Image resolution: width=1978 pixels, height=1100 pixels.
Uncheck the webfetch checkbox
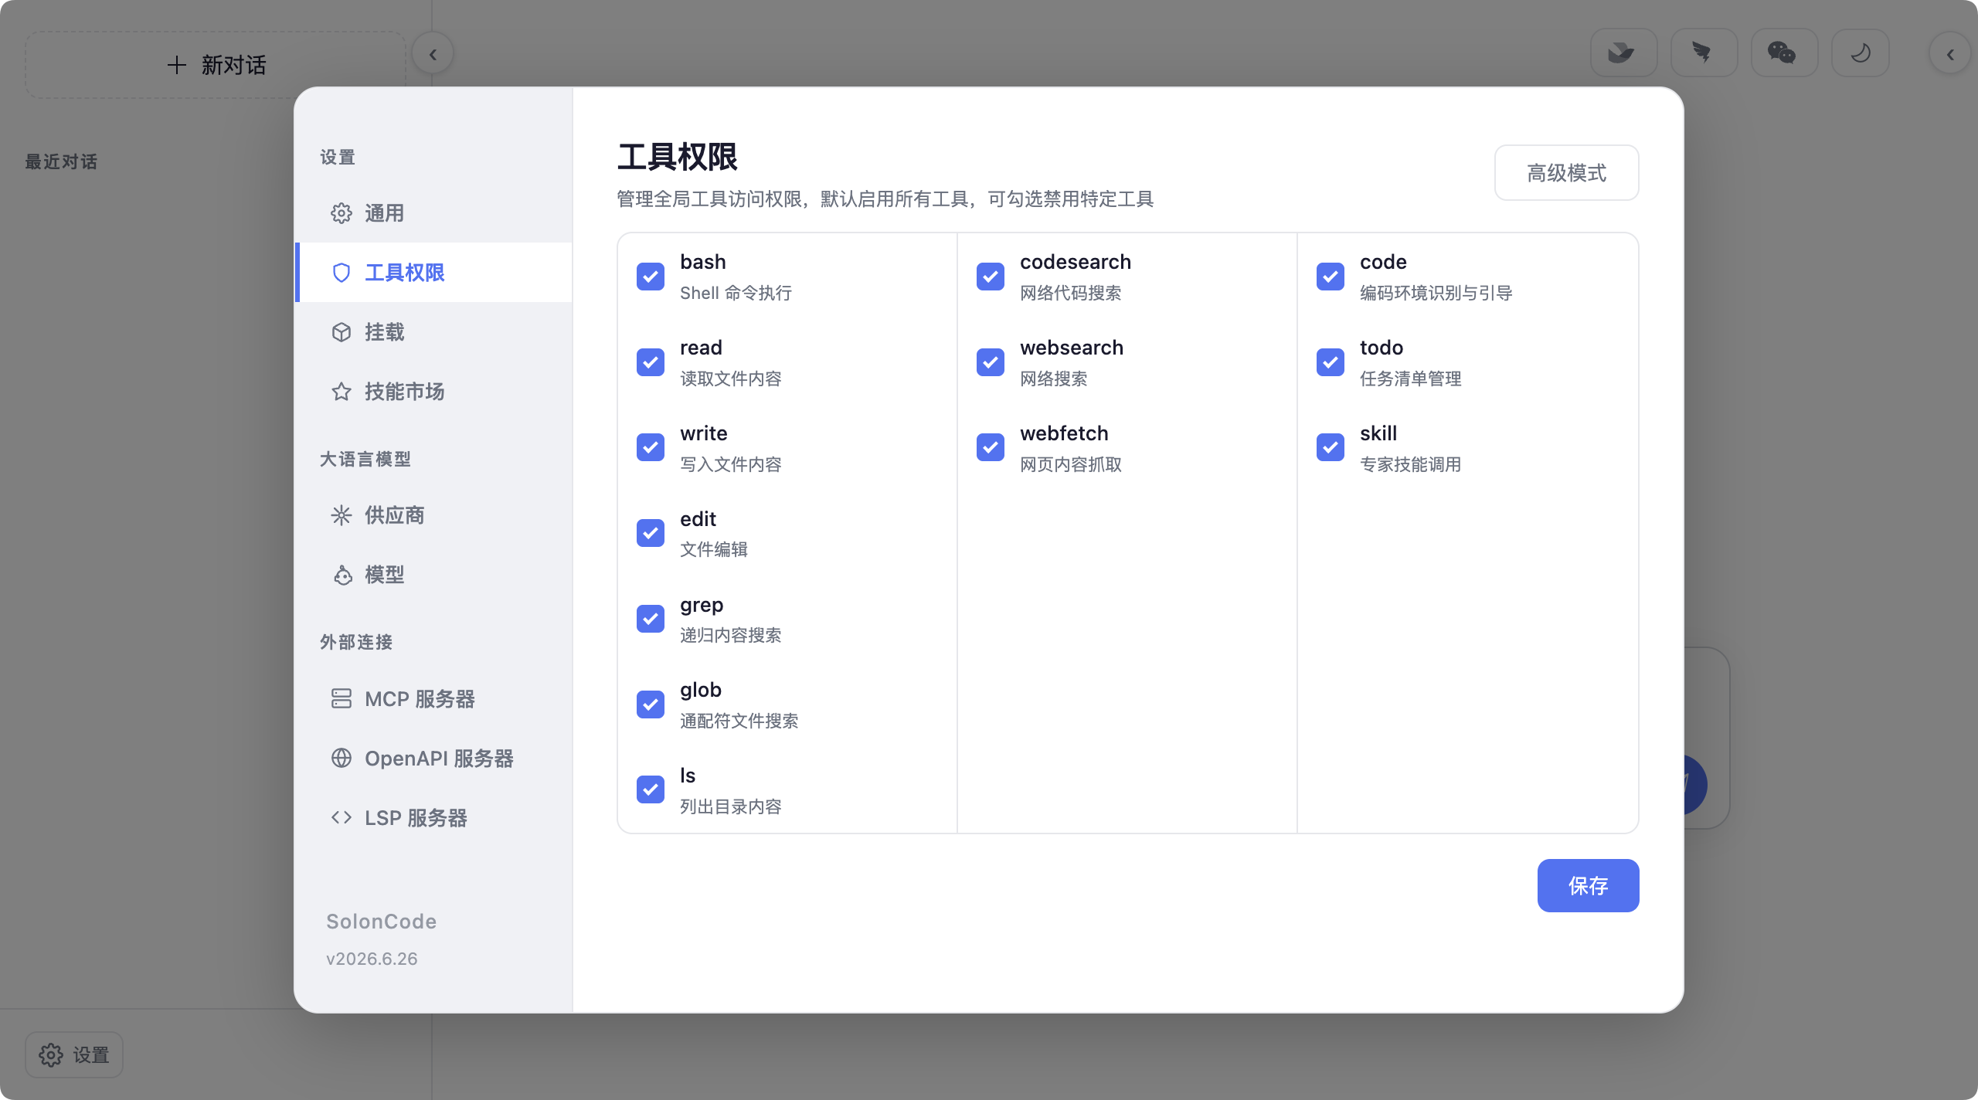click(990, 447)
